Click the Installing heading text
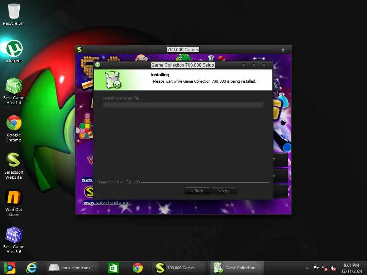Viewport: 367px width, 275px height. pyautogui.click(x=160, y=75)
